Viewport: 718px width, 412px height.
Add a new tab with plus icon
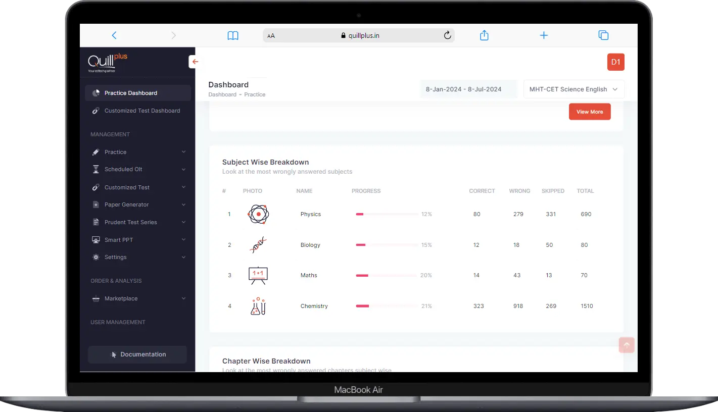pos(544,35)
